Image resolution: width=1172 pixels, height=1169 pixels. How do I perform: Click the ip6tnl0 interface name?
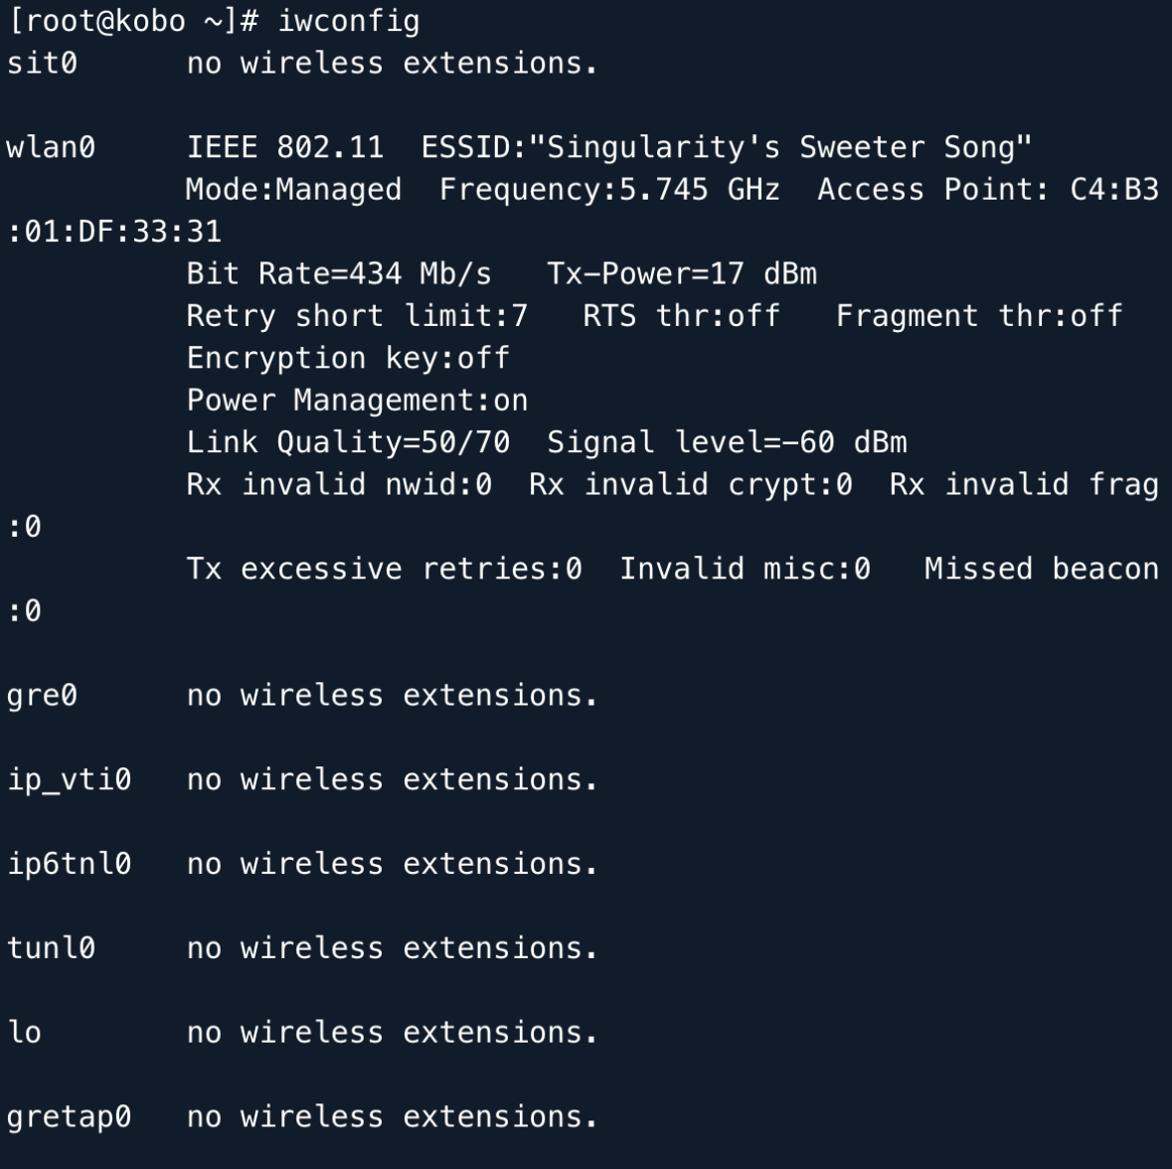point(69,864)
